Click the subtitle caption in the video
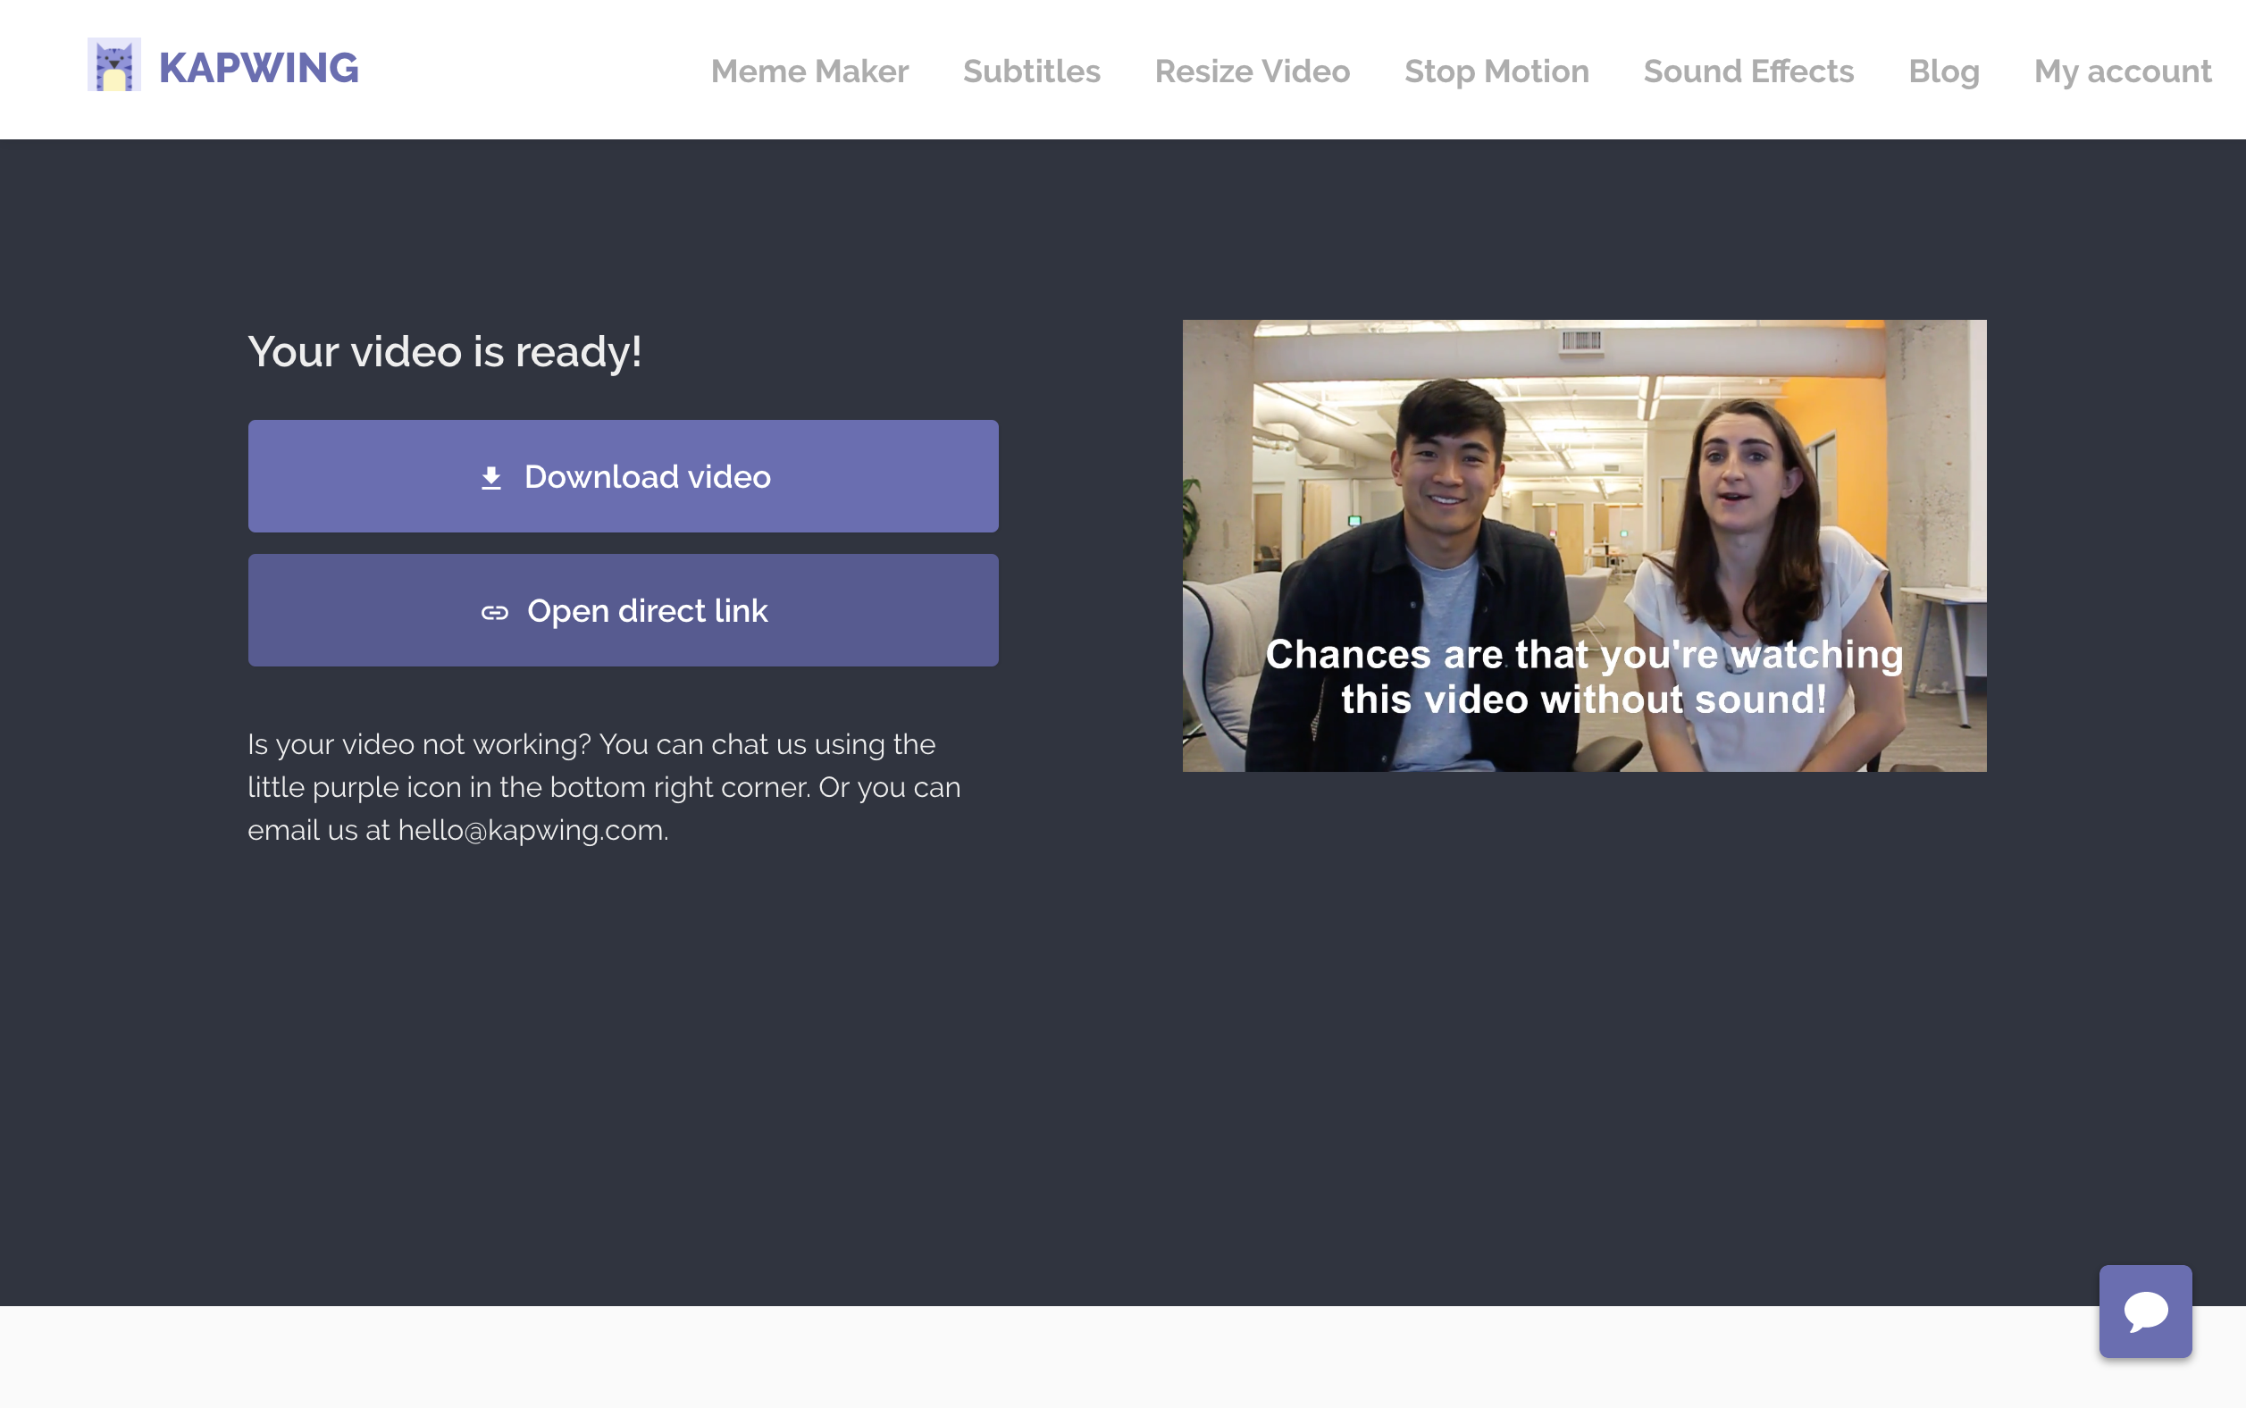 pos(1583,677)
